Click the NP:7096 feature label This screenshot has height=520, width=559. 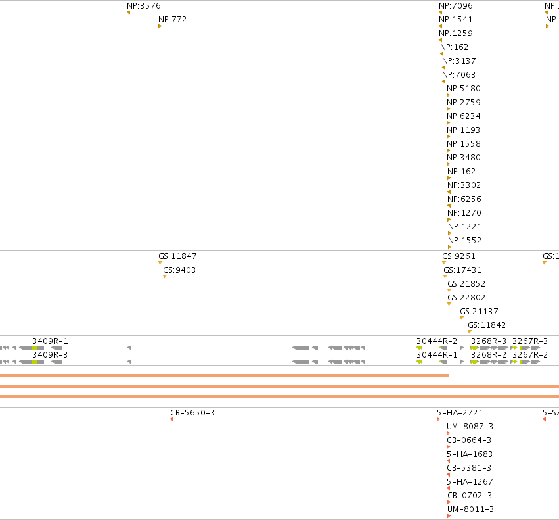456,6
